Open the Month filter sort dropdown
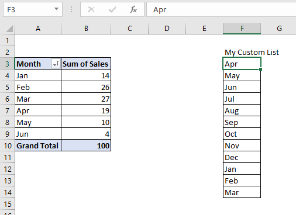296x215 pixels. pos(56,64)
